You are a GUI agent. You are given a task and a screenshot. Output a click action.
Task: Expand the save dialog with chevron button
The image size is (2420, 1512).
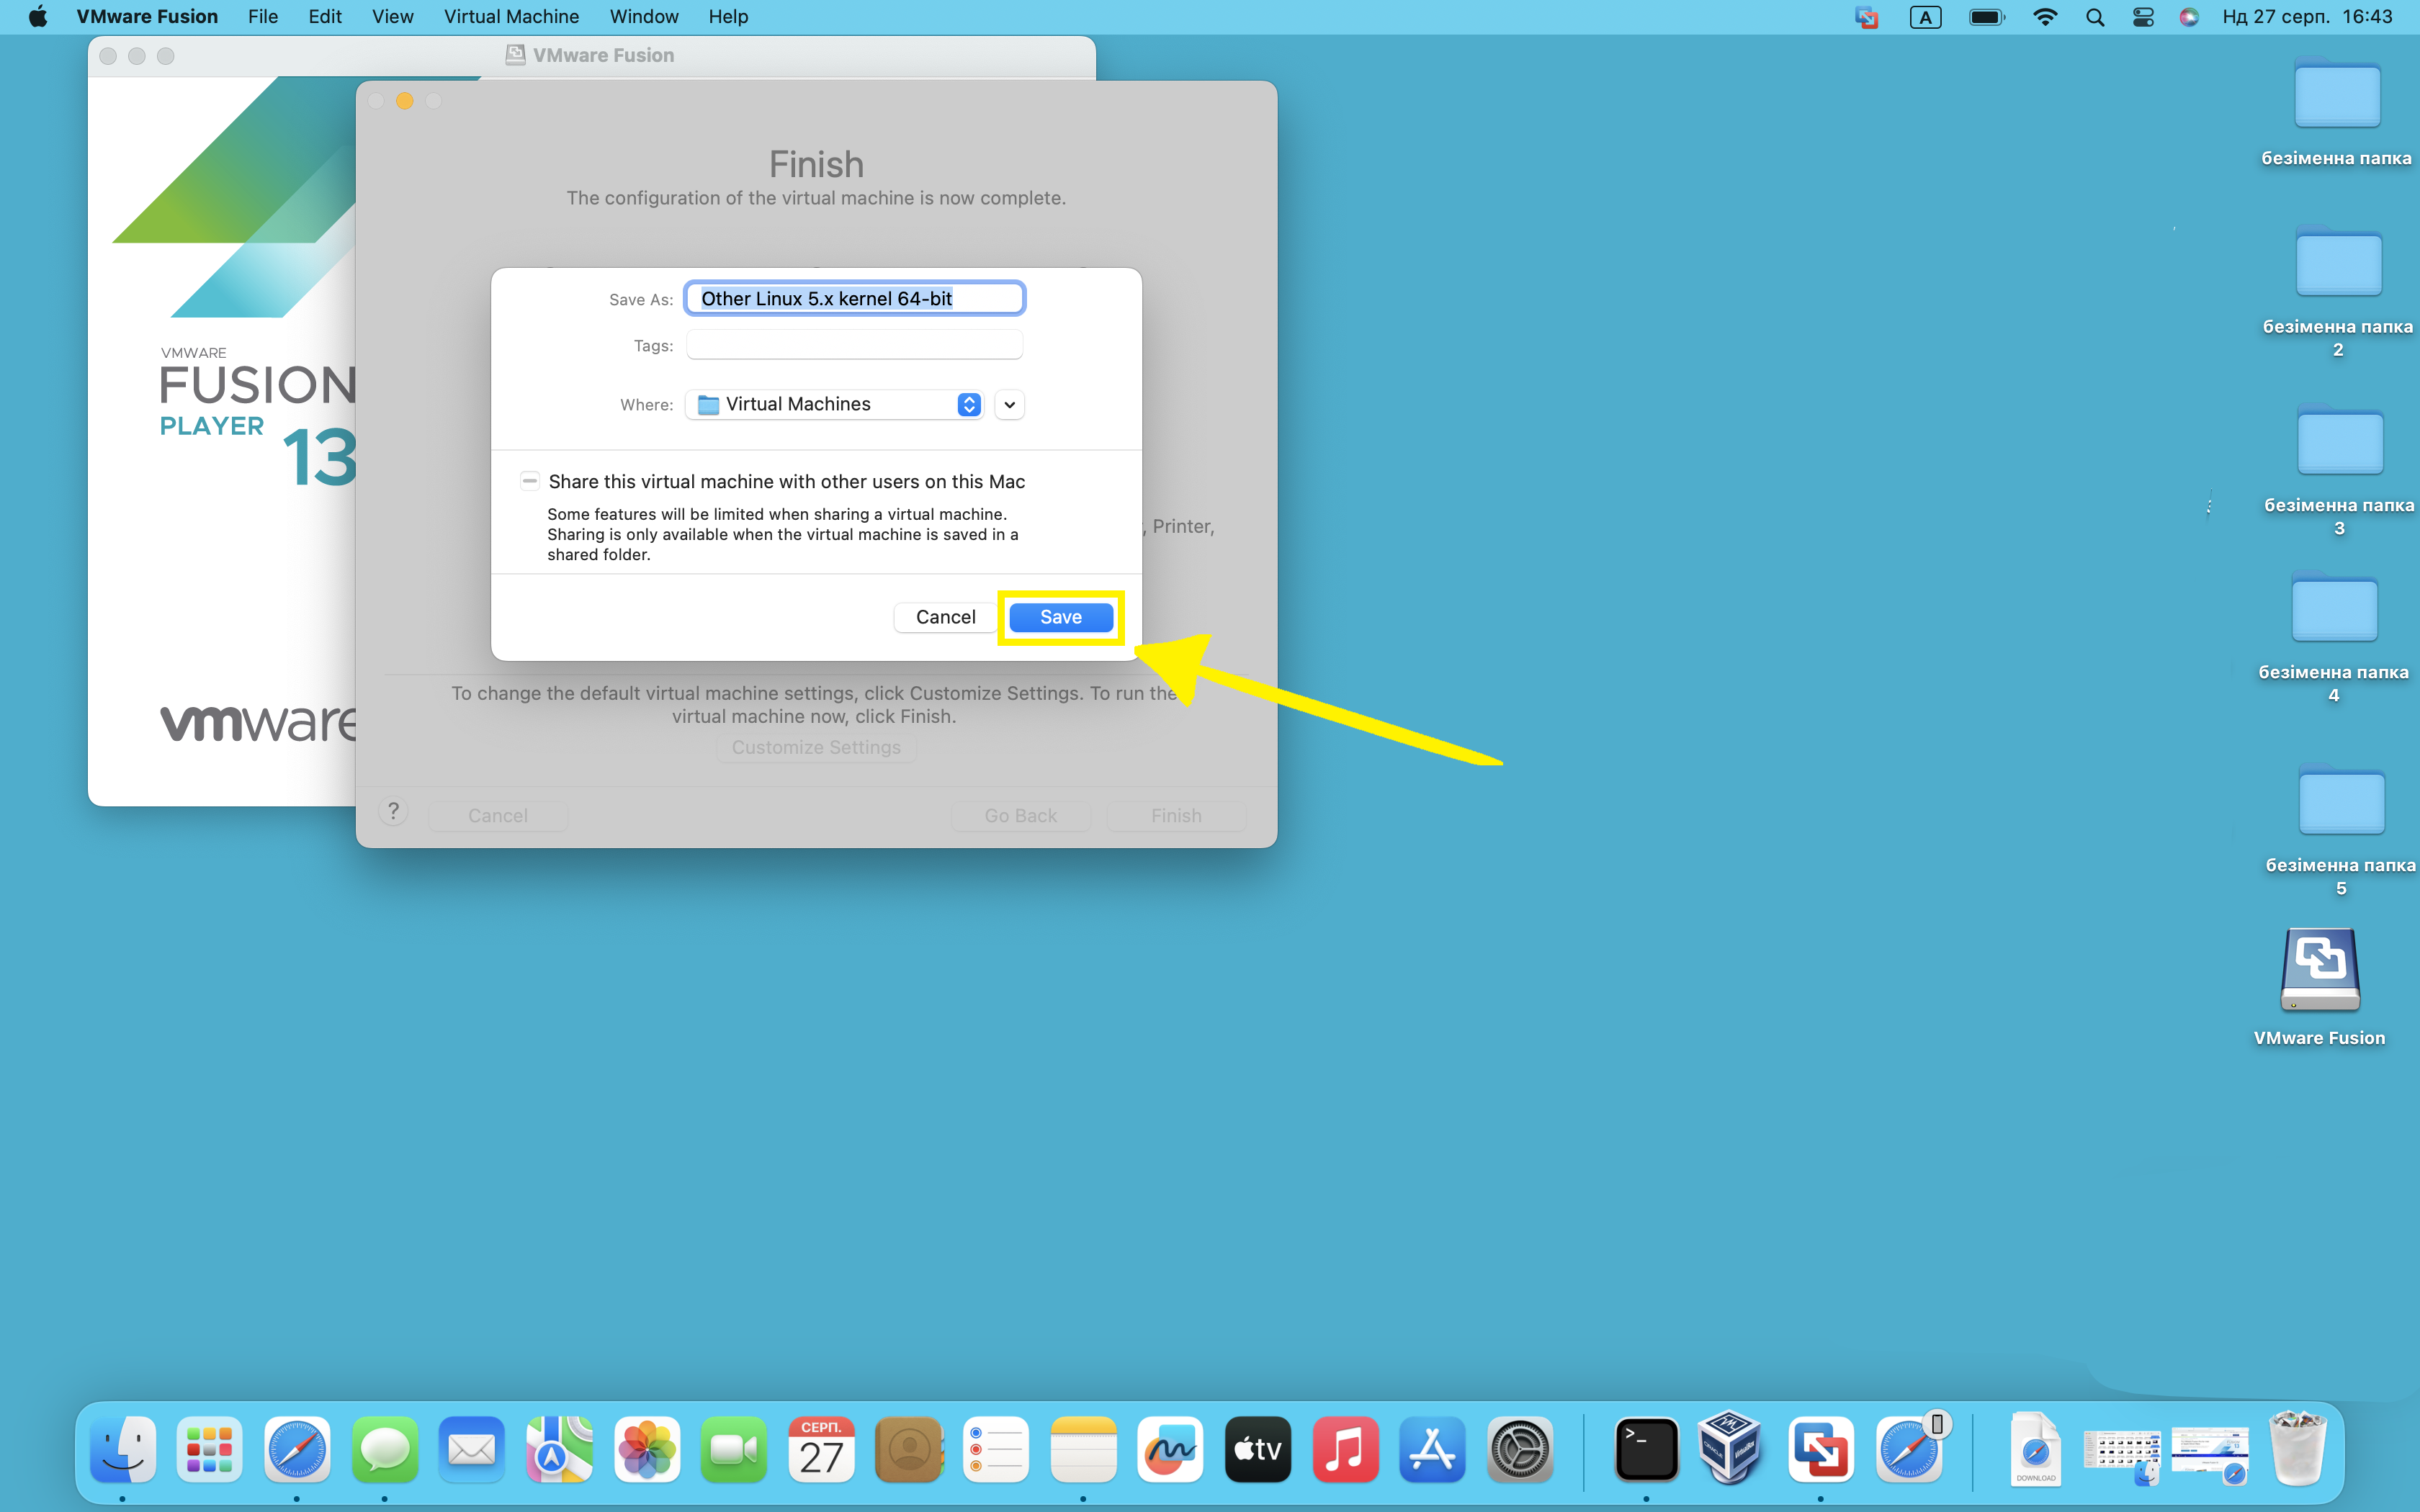(x=1009, y=404)
